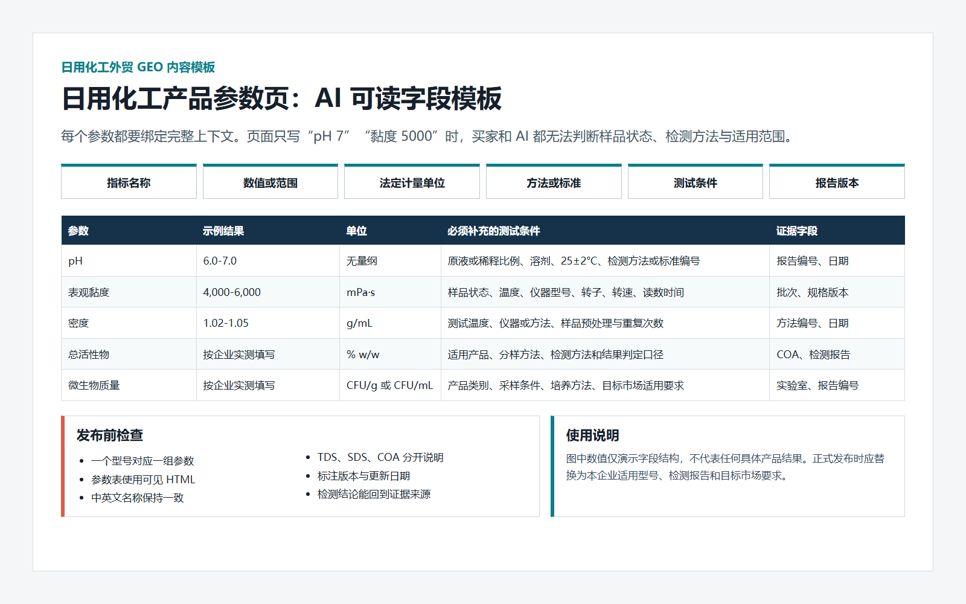Click the 报告版本 field card

click(x=837, y=181)
